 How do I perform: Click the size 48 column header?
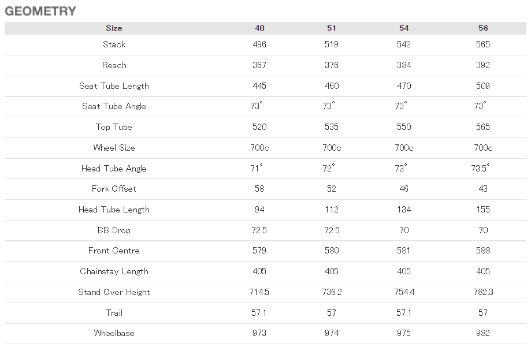coord(259,28)
